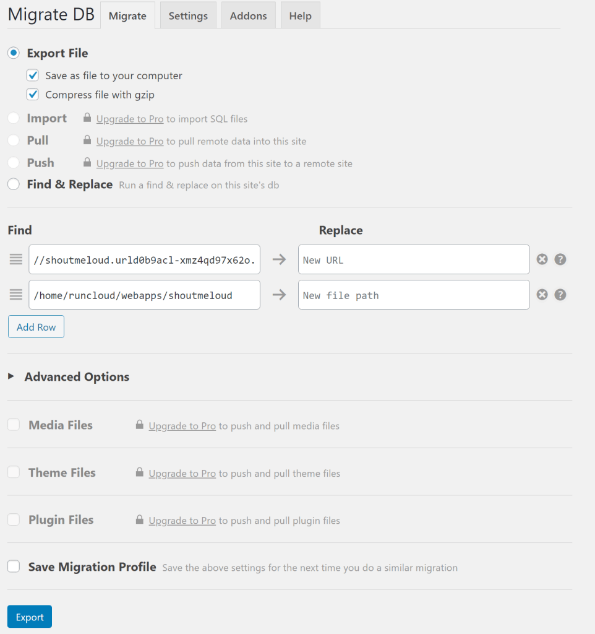Click the New URL replace field
595x634 pixels.
tap(414, 259)
